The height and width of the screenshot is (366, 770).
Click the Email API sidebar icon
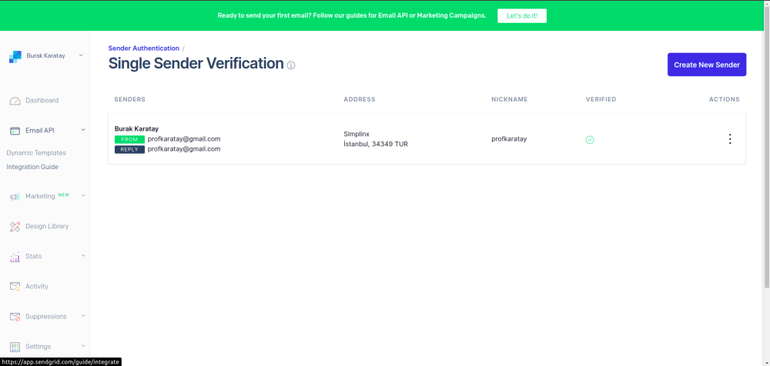point(15,131)
